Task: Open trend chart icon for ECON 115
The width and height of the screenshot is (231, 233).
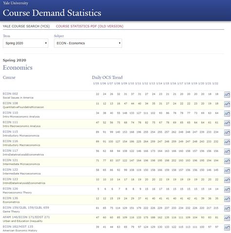Action: pyautogui.click(x=227, y=133)
